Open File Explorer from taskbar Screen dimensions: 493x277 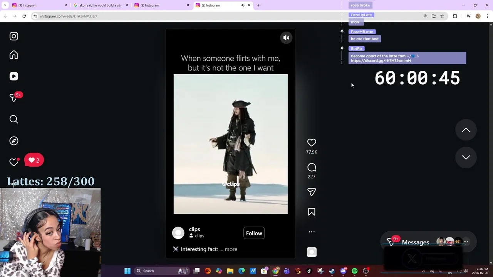point(230,271)
